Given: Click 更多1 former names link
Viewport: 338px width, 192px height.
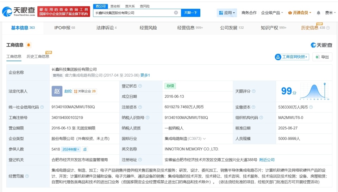Looking at the screenshot, I should pyautogui.click(x=145, y=75).
